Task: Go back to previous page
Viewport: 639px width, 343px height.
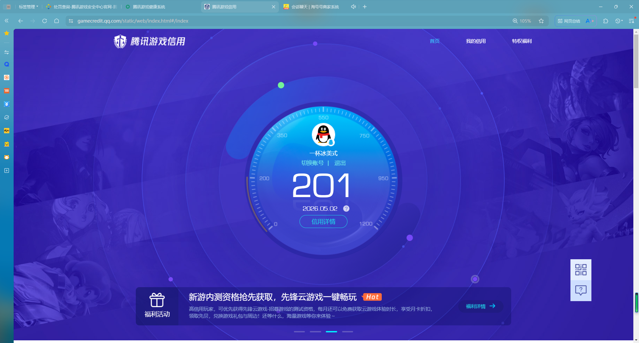Action: pyautogui.click(x=21, y=21)
